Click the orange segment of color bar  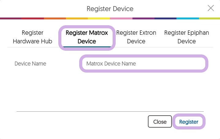(x=55, y=18)
